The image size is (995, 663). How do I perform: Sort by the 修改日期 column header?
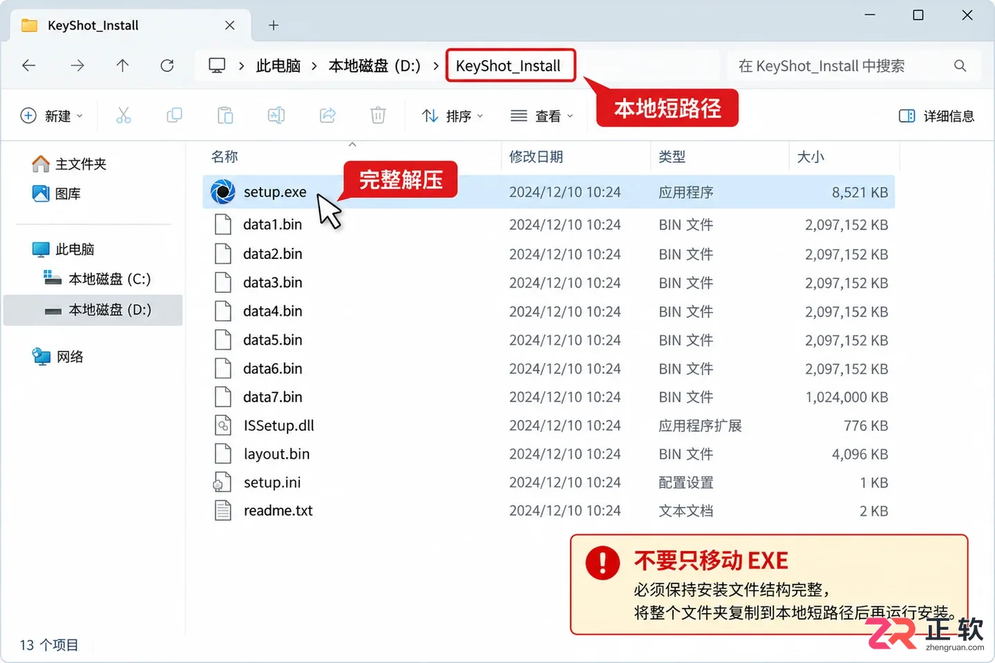(536, 157)
